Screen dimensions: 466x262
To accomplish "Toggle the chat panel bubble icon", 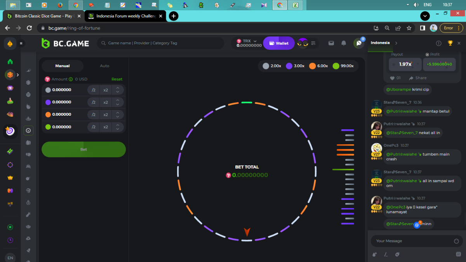I will (359, 43).
